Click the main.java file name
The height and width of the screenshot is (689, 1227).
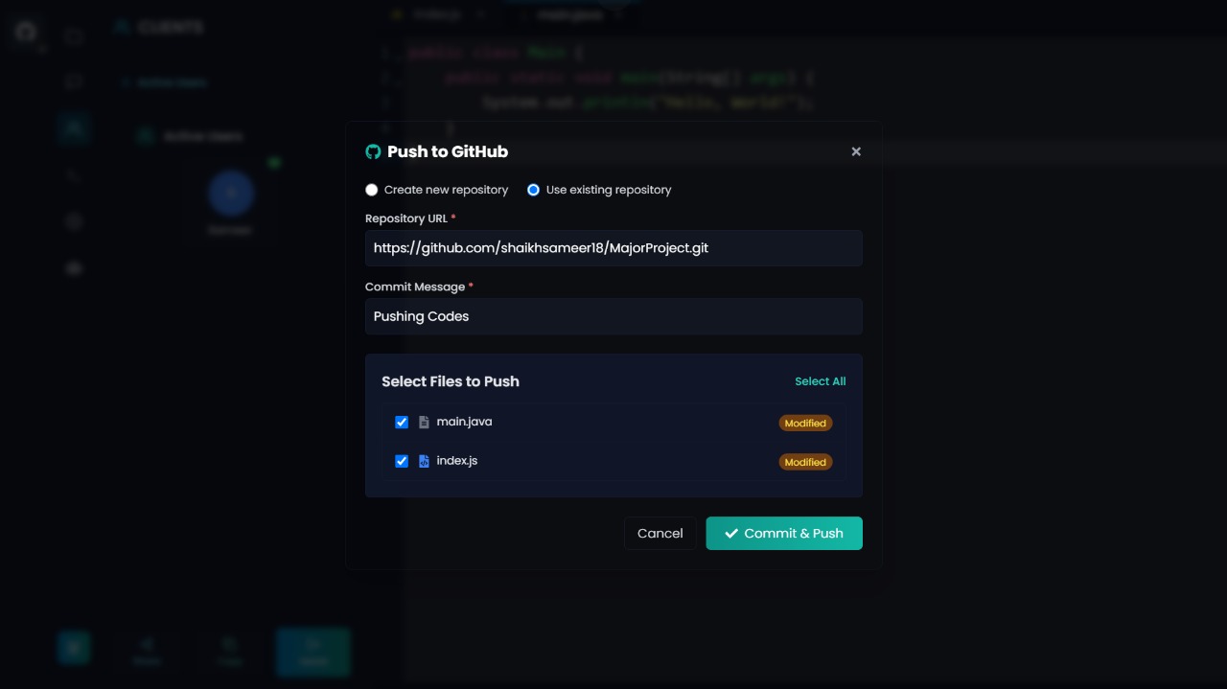pyautogui.click(x=464, y=422)
